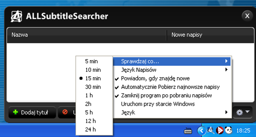The width and height of the screenshot is (256, 137).
Task: Open the Język Napisów submenu
Action: 172,70
